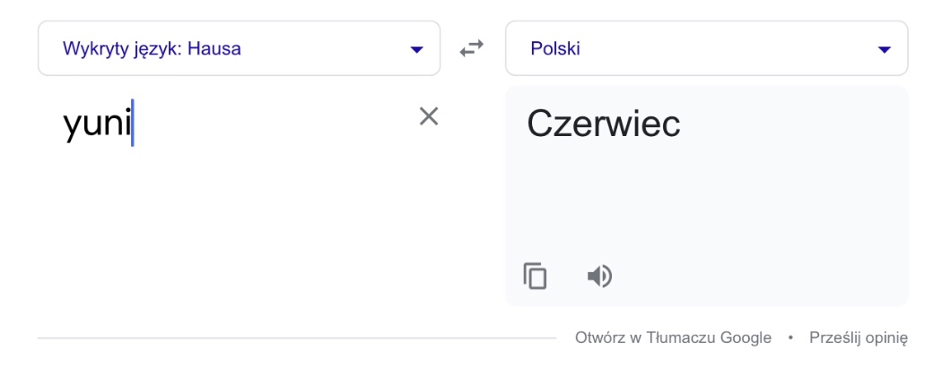Click the word 'yuni' in source box
Viewport: 951px width, 376px height.
[x=96, y=124]
